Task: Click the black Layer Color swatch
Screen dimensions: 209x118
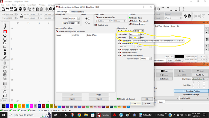Action: 179,56
